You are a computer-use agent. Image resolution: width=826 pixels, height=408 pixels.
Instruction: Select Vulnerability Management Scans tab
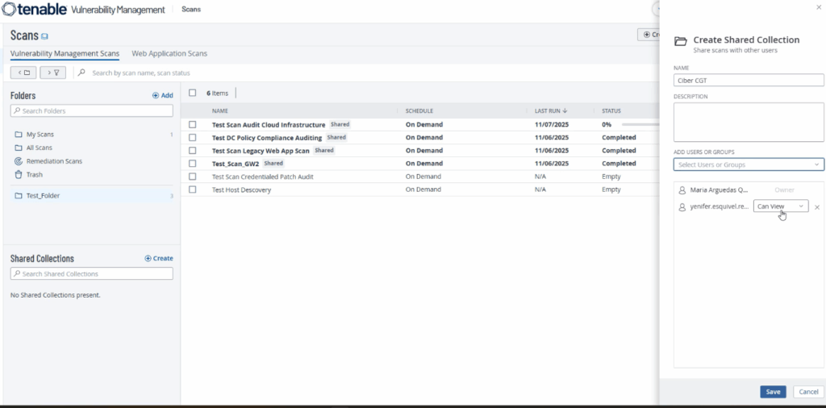[x=65, y=54]
